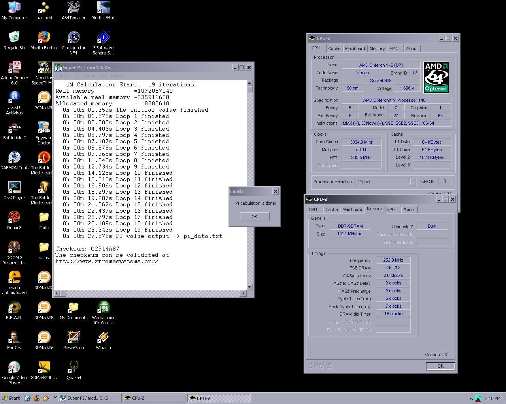
Task: Open About tab in upper CPU-Z window
Action: 412,49
